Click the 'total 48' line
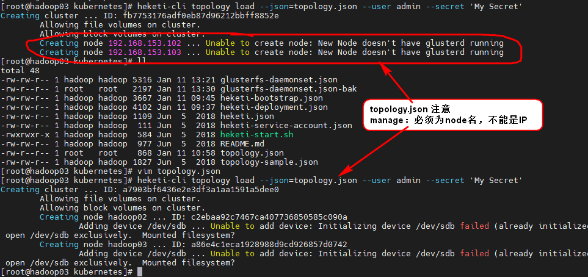This screenshot has height=277, width=588. tap(20, 70)
